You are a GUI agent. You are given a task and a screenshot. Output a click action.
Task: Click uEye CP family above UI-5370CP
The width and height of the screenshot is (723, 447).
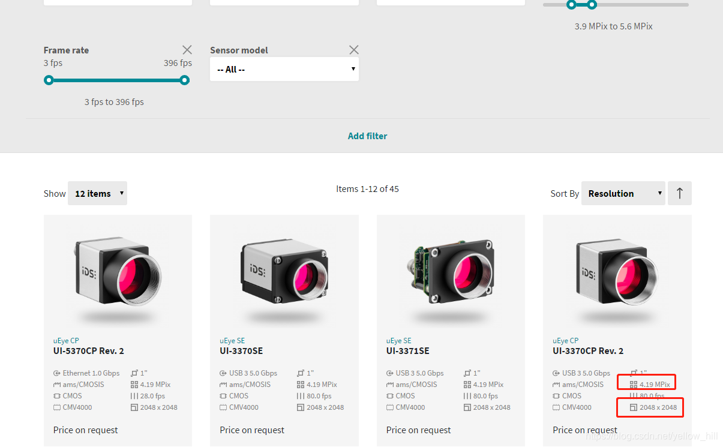click(x=66, y=341)
